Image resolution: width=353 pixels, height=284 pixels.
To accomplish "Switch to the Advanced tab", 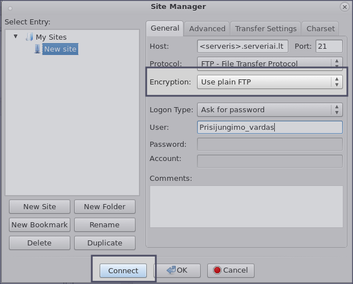I will pyautogui.click(x=207, y=28).
